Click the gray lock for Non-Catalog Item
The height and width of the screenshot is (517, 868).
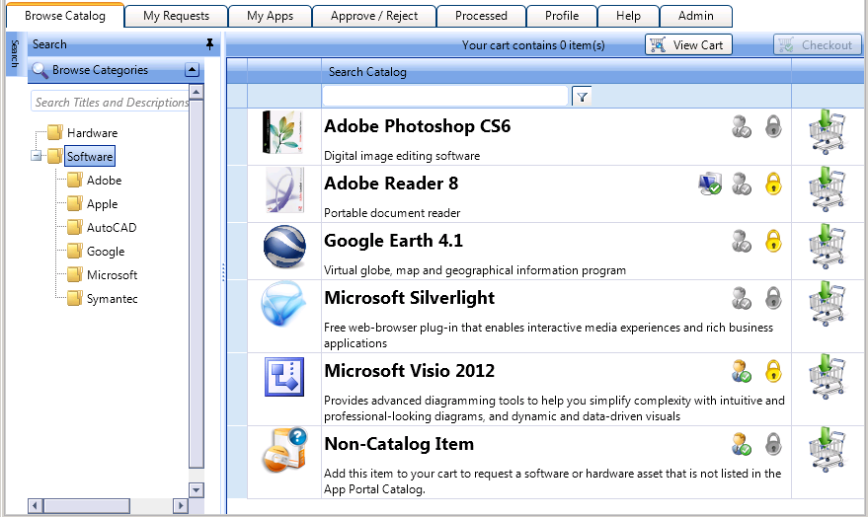coord(773,444)
